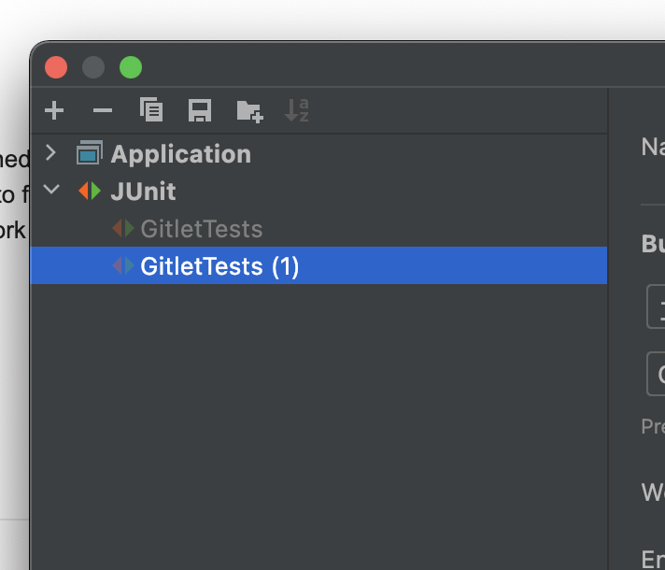Image resolution: width=665 pixels, height=570 pixels.
Task: Click the grayed GitletTests test icon
Action: click(x=123, y=229)
